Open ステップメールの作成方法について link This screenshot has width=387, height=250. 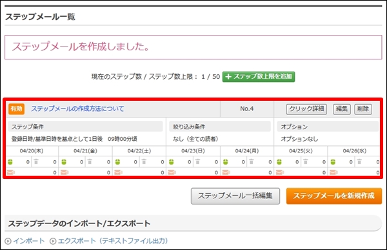coord(77,109)
